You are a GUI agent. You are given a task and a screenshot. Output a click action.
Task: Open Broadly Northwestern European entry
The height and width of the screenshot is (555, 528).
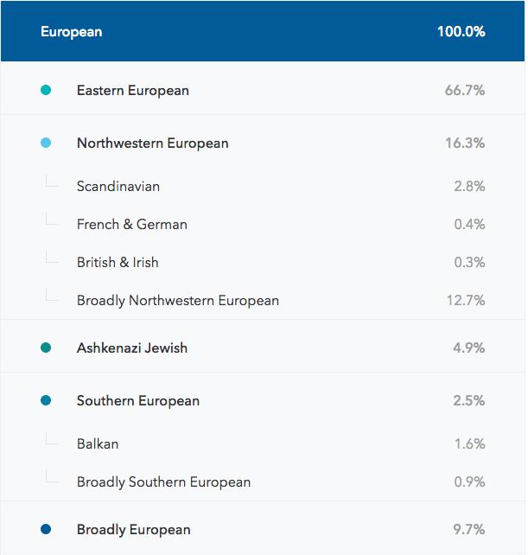pyautogui.click(x=263, y=301)
